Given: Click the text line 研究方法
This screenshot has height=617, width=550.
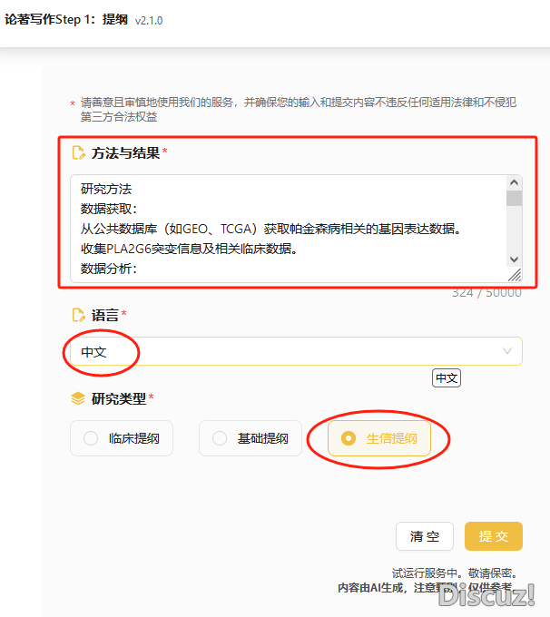Looking at the screenshot, I should (106, 189).
